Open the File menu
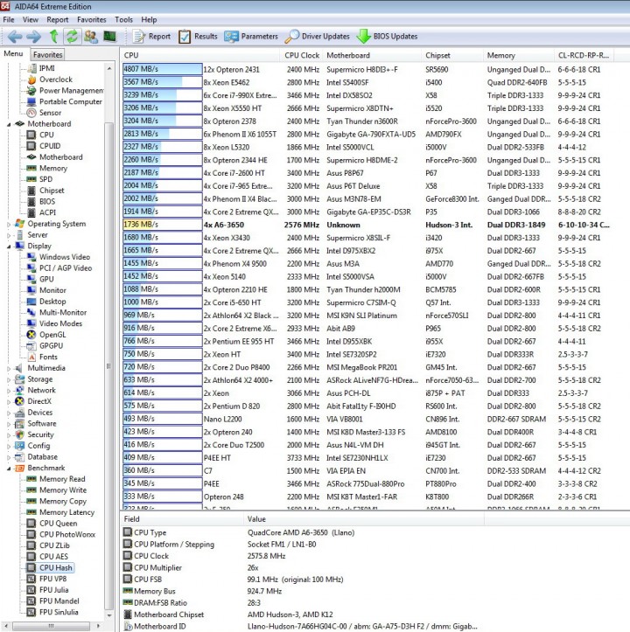 pos(9,20)
